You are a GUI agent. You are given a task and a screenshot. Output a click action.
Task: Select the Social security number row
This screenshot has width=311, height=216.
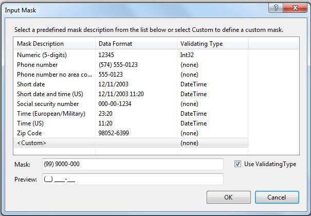pyautogui.click(x=131, y=104)
